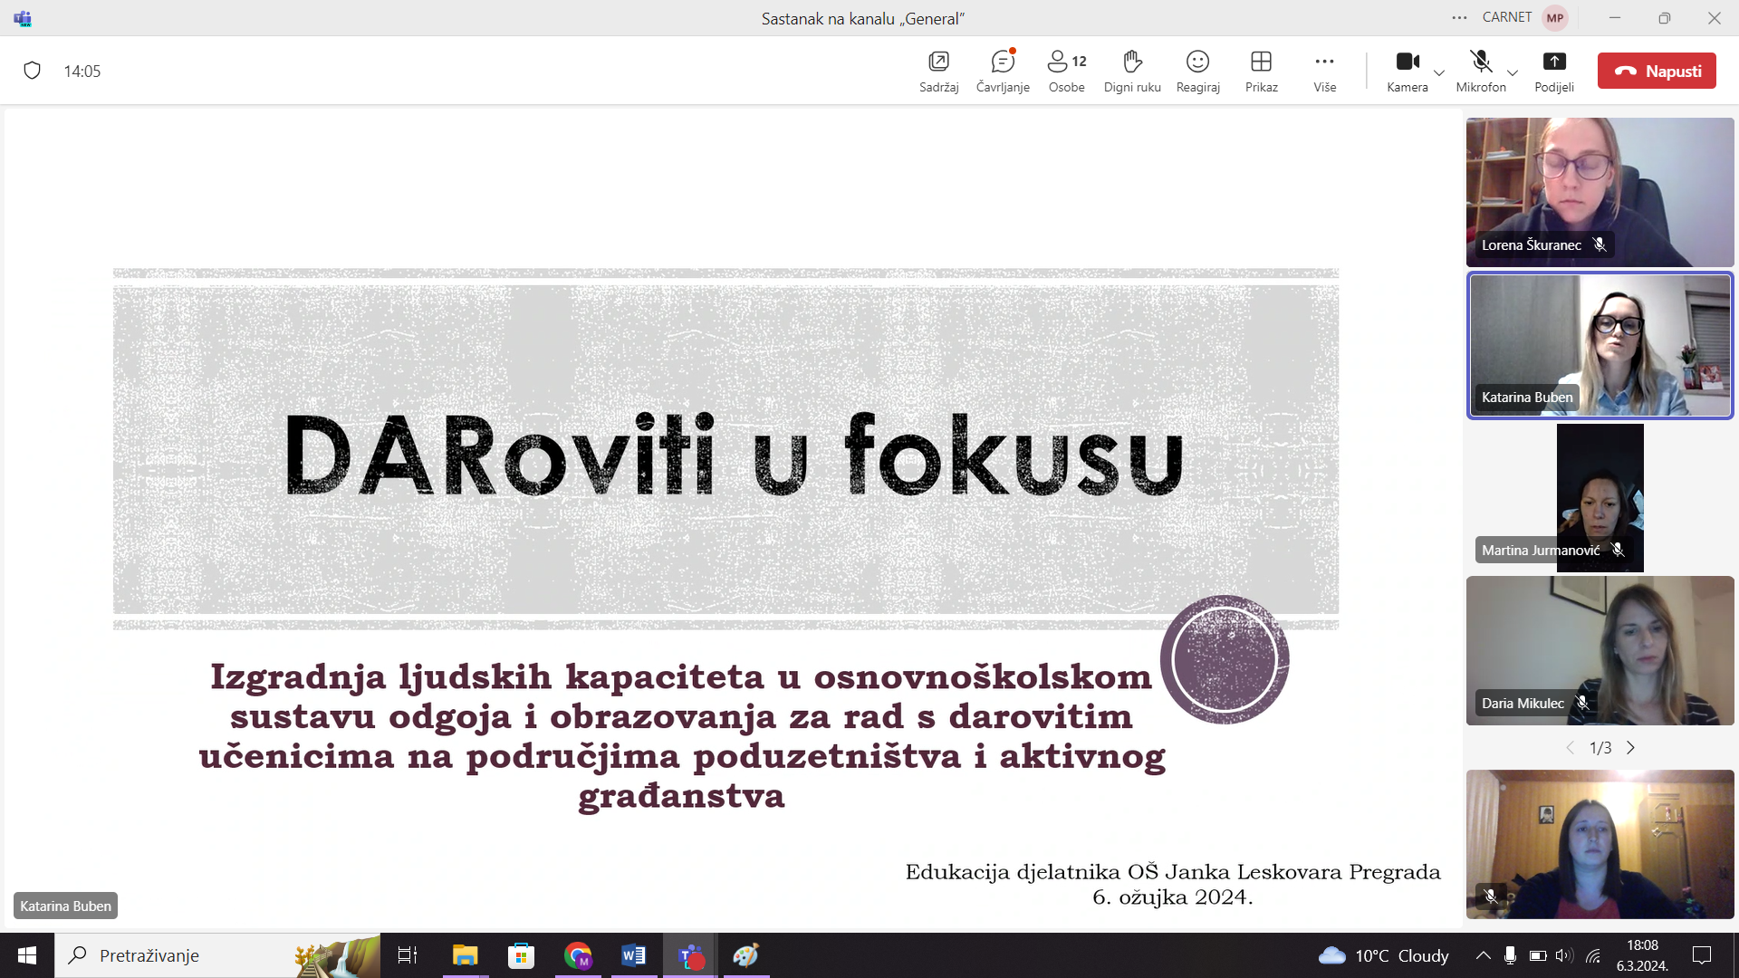Go to next participants page arrow
Image resolution: width=1739 pixels, height=978 pixels.
[x=1631, y=748]
